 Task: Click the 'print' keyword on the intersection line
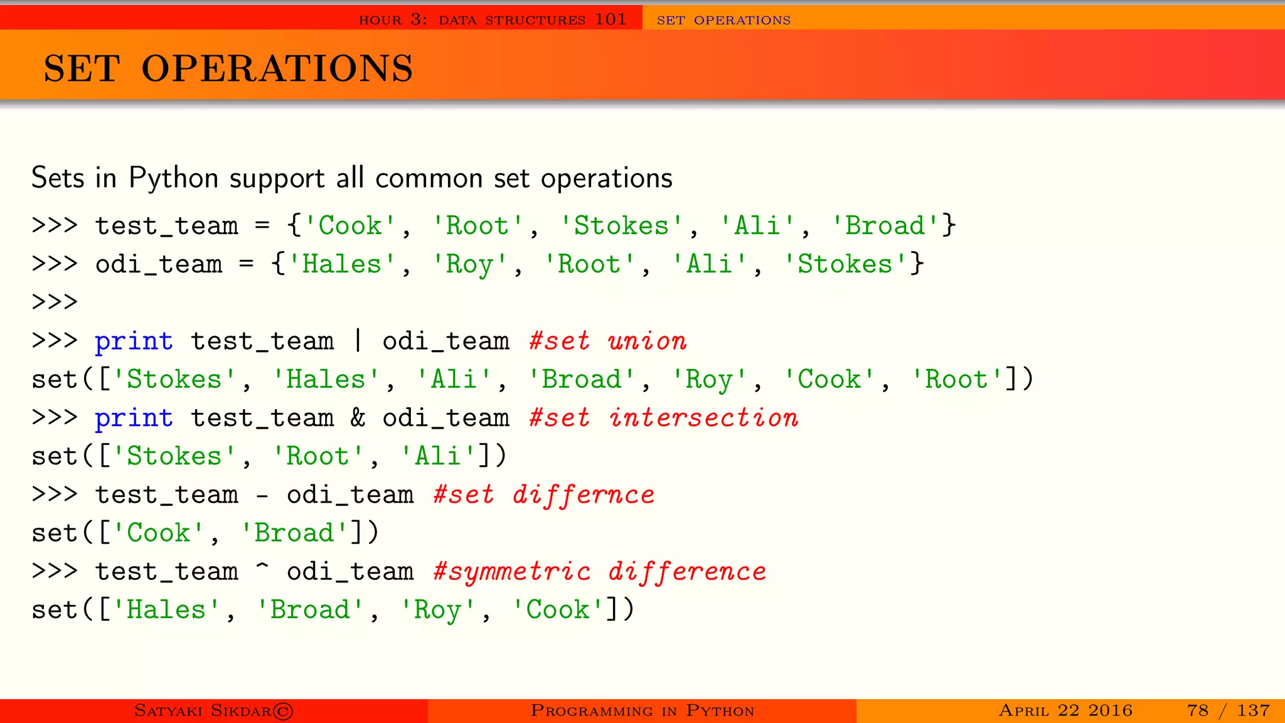[x=134, y=419]
